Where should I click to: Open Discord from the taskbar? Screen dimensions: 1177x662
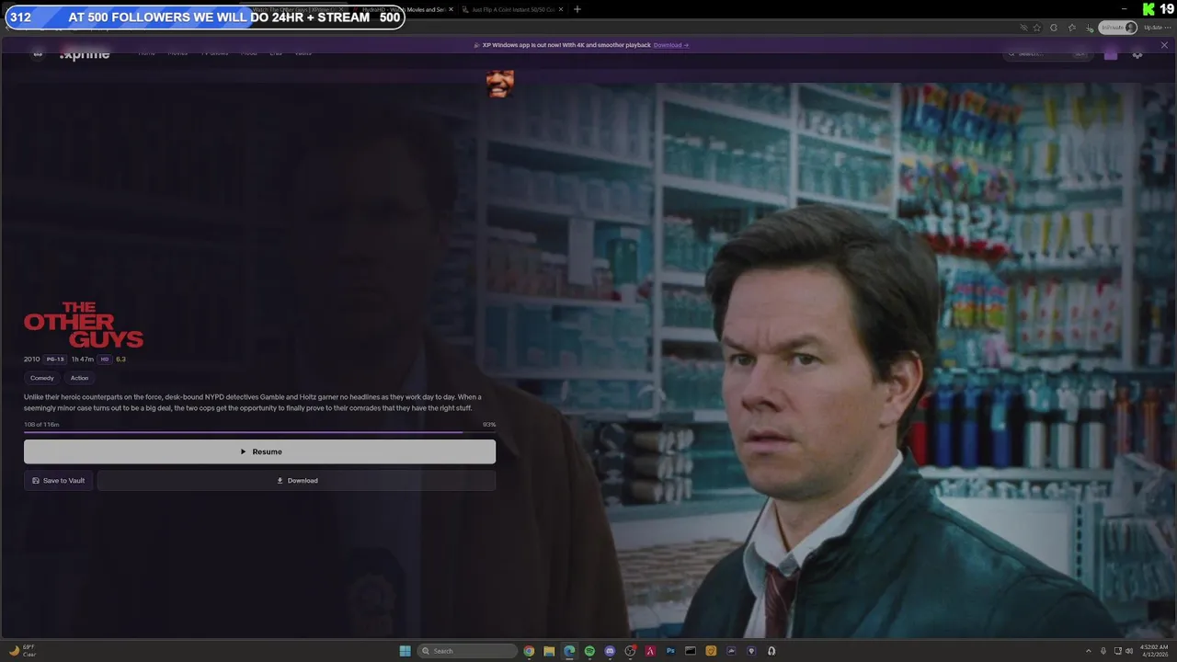coord(610,651)
